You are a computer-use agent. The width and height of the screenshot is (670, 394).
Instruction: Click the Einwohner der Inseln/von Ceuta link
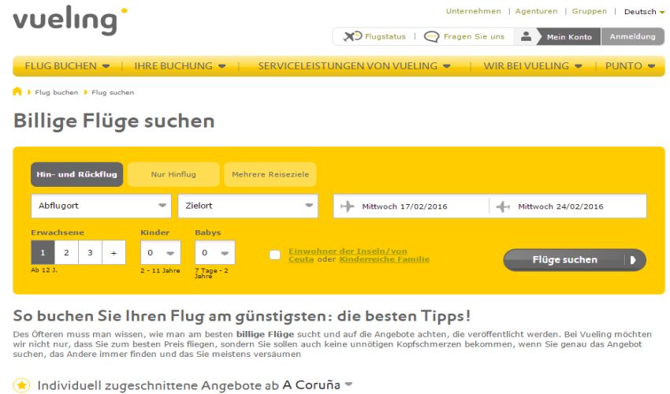(348, 255)
